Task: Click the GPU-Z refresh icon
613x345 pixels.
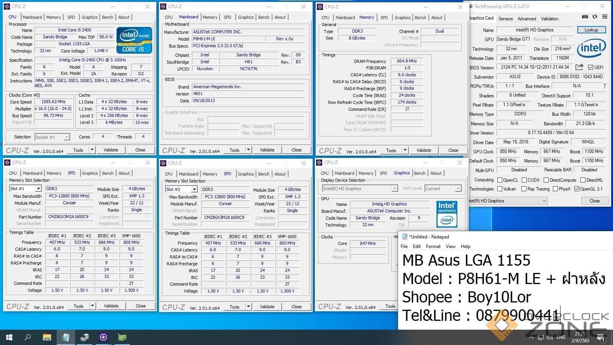Action: [x=595, y=17]
